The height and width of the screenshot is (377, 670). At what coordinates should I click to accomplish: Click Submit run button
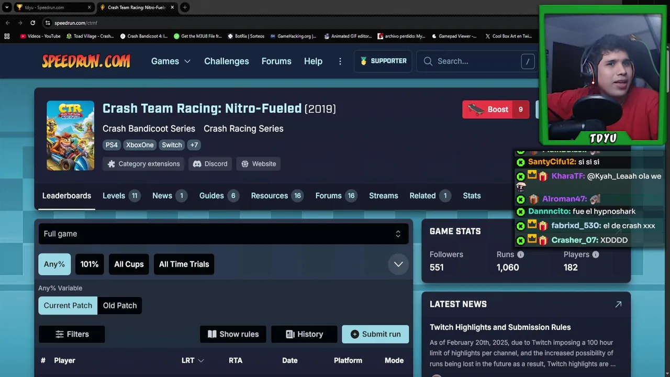click(x=375, y=334)
